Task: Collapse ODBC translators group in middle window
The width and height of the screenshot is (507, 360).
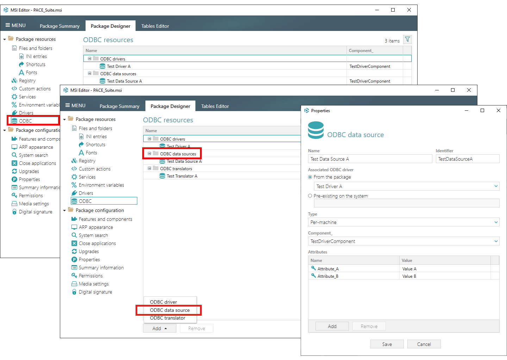Action: (x=149, y=168)
